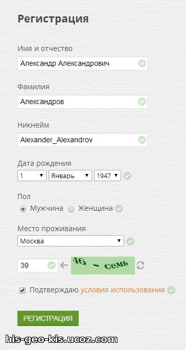Click the captcha refresh icon
This screenshot has width=186, height=350.
141,265
